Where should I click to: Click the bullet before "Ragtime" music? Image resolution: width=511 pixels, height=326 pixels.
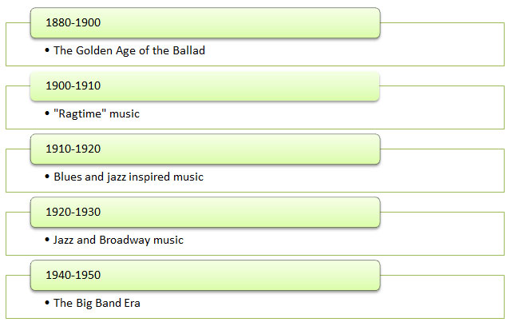[x=47, y=113]
